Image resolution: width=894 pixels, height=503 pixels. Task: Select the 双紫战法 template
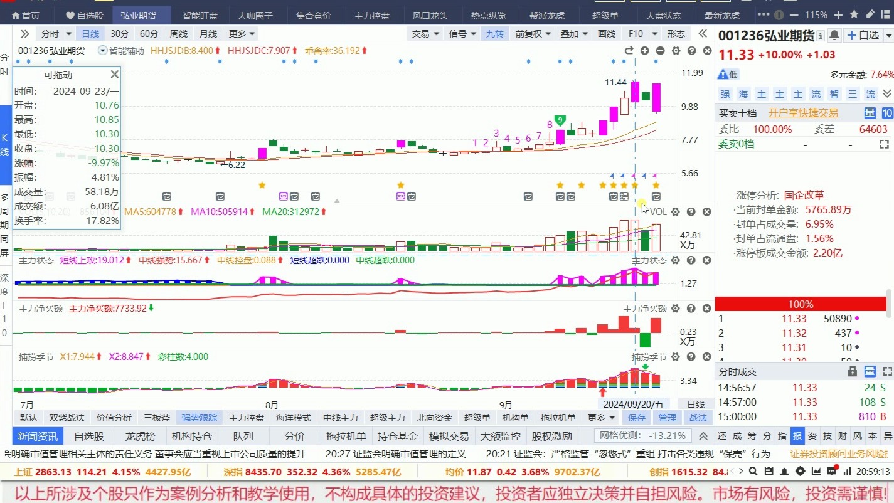67,418
